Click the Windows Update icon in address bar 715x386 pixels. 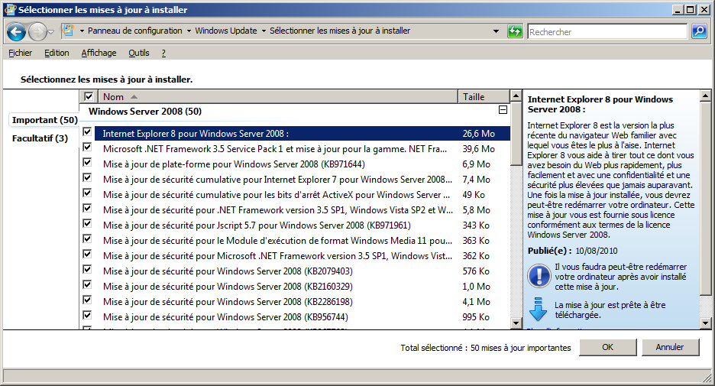click(x=68, y=31)
